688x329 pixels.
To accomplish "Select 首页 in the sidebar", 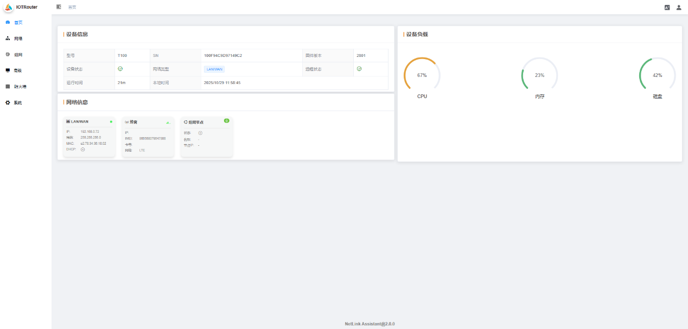I will tap(18, 22).
